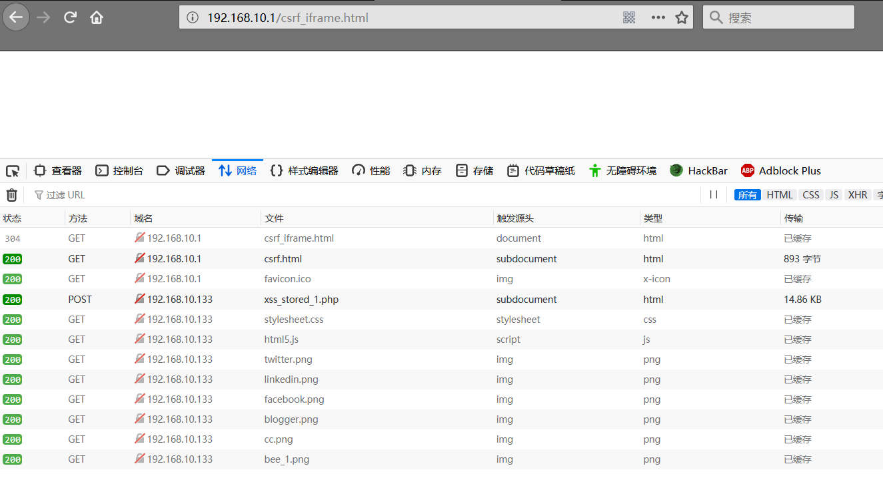This screenshot has width=883, height=478.
Task: Toggle the HTML request filter
Action: click(x=779, y=195)
